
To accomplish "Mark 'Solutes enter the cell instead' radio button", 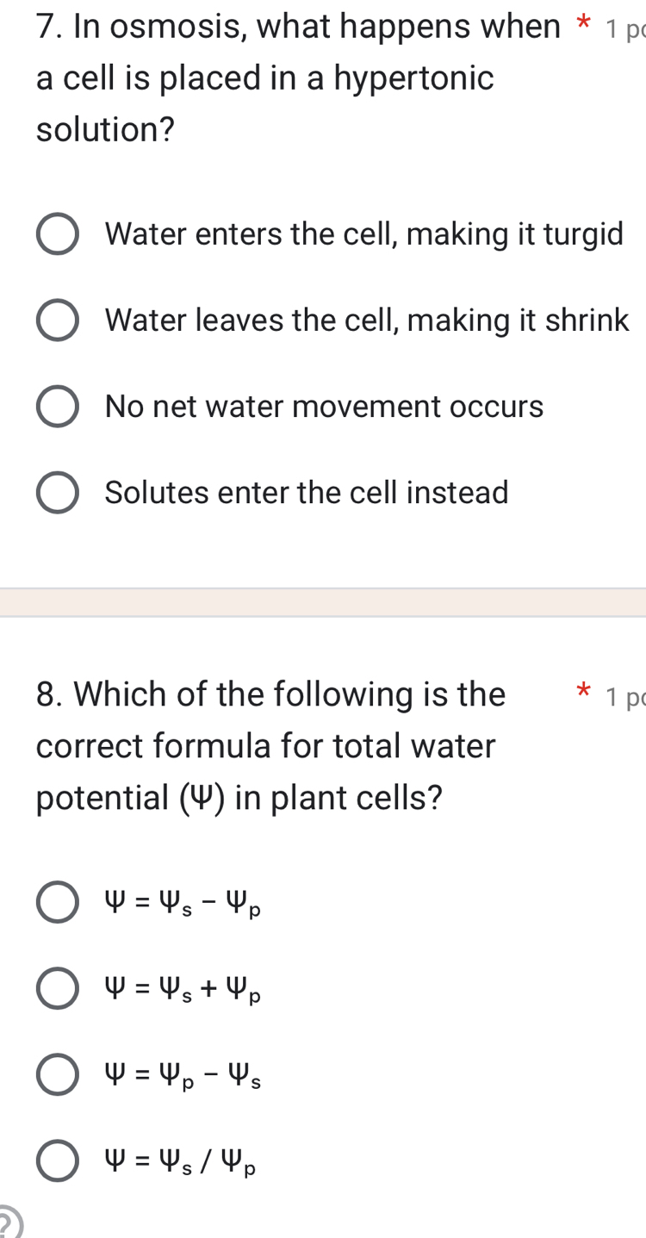I will coord(58,493).
